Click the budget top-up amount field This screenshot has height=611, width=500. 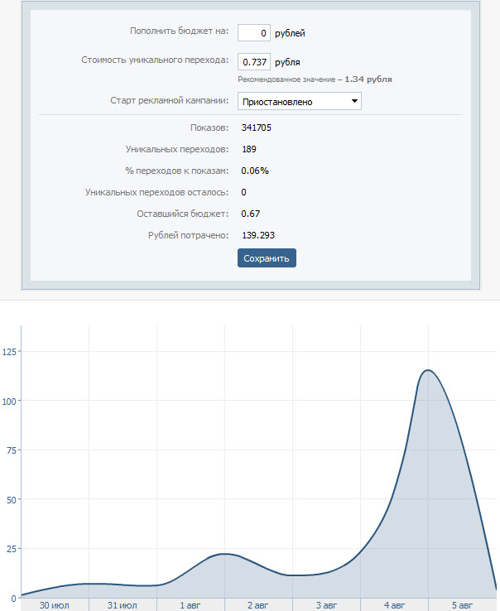tap(254, 33)
